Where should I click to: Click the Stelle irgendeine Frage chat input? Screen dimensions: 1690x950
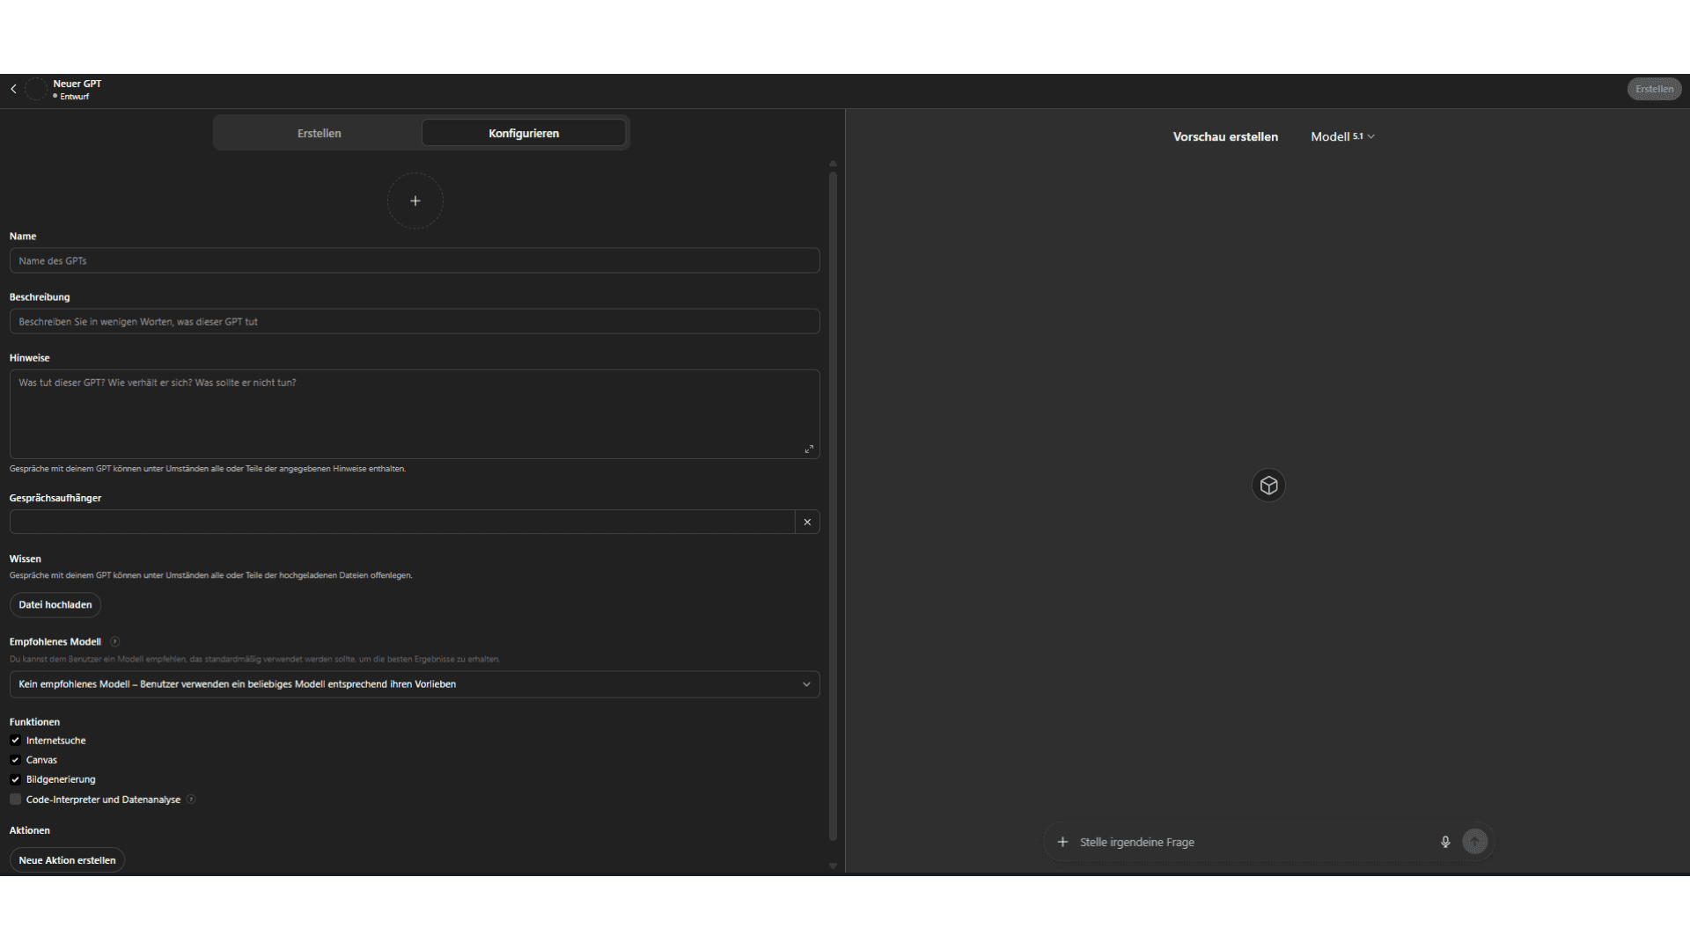coord(1254,842)
